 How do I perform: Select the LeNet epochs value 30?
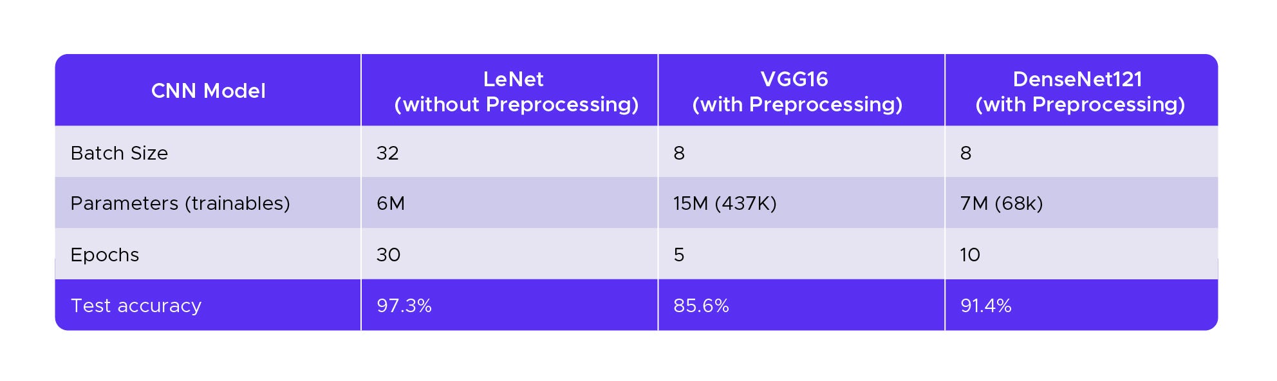point(388,255)
